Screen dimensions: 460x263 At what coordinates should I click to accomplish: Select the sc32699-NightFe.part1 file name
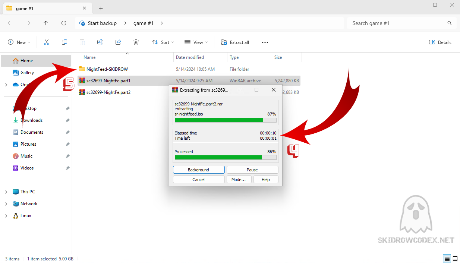coord(108,80)
